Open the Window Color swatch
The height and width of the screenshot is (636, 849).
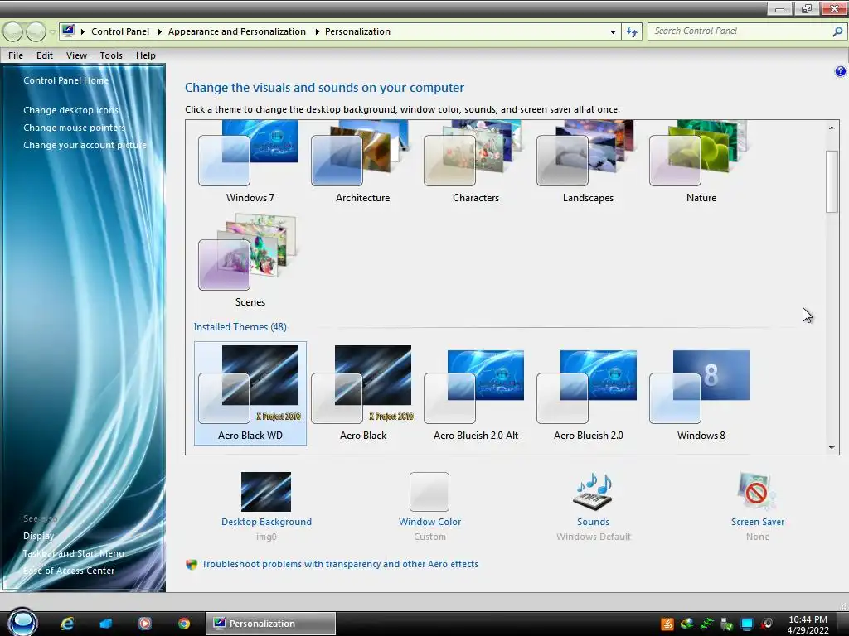point(429,492)
